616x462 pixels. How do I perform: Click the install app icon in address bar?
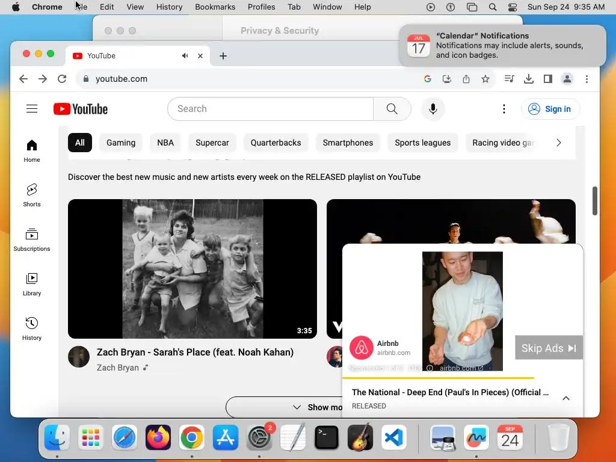447,79
